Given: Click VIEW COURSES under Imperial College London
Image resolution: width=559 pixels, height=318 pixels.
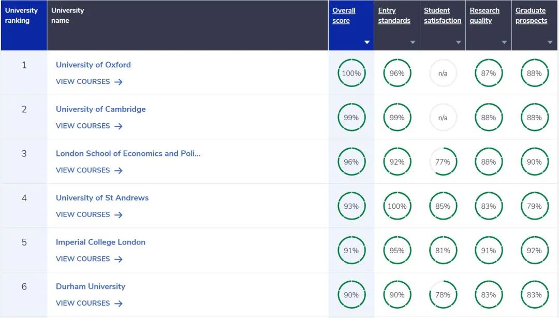Looking at the screenshot, I should 89,259.
